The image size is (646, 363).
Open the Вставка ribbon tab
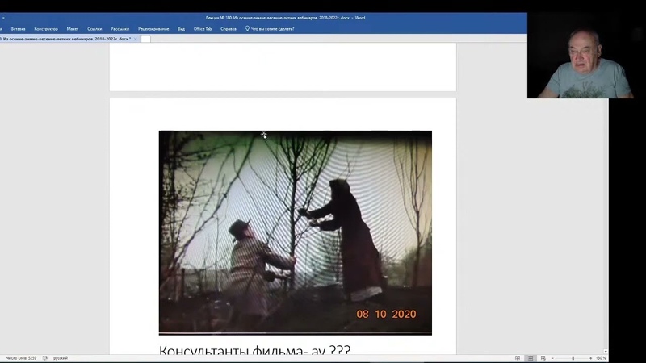[18, 29]
